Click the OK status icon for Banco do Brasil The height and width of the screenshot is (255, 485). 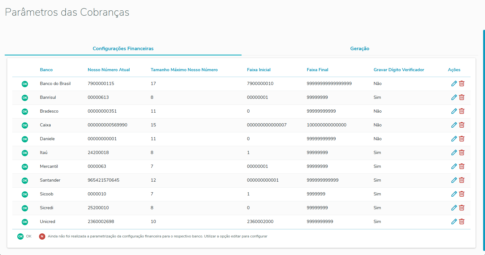[x=25, y=84]
